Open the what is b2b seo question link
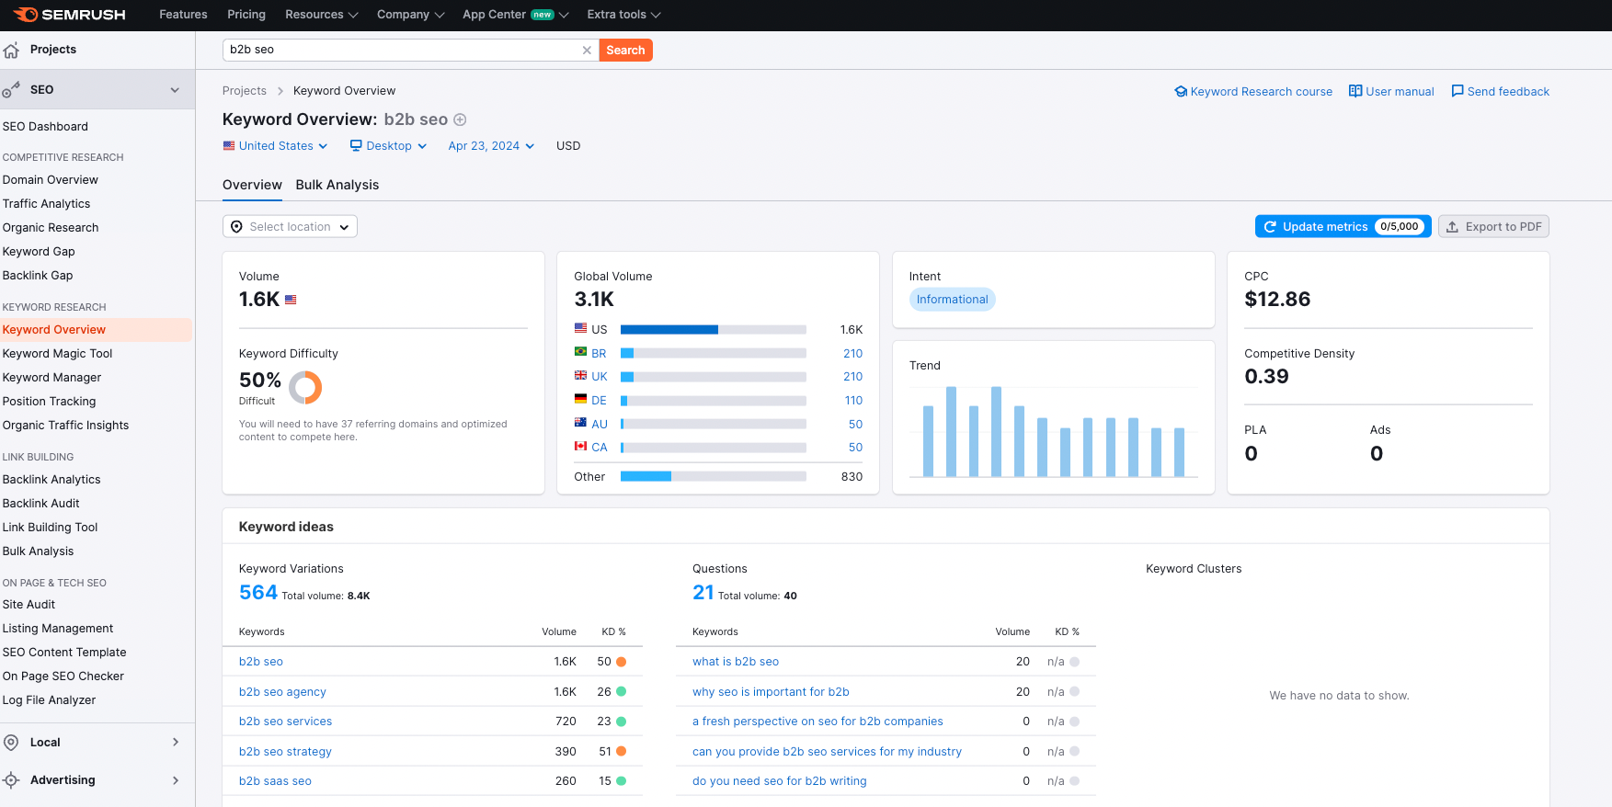The width and height of the screenshot is (1612, 807). (x=736, y=662)
